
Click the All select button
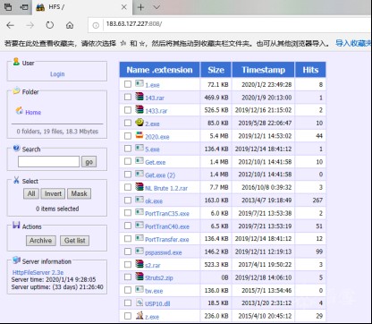pyautogui.click(x=31, y=193)
